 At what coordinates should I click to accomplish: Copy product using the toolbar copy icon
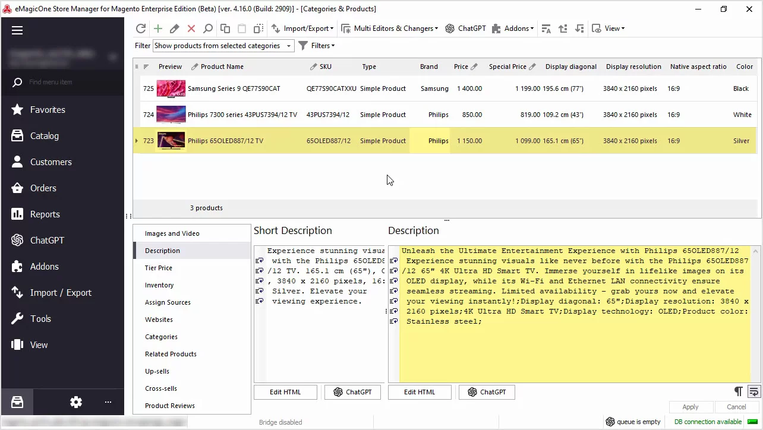coord(225,29)
